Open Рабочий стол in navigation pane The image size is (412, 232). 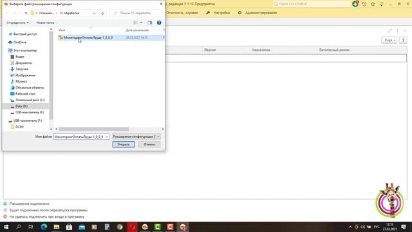(25, 93)
